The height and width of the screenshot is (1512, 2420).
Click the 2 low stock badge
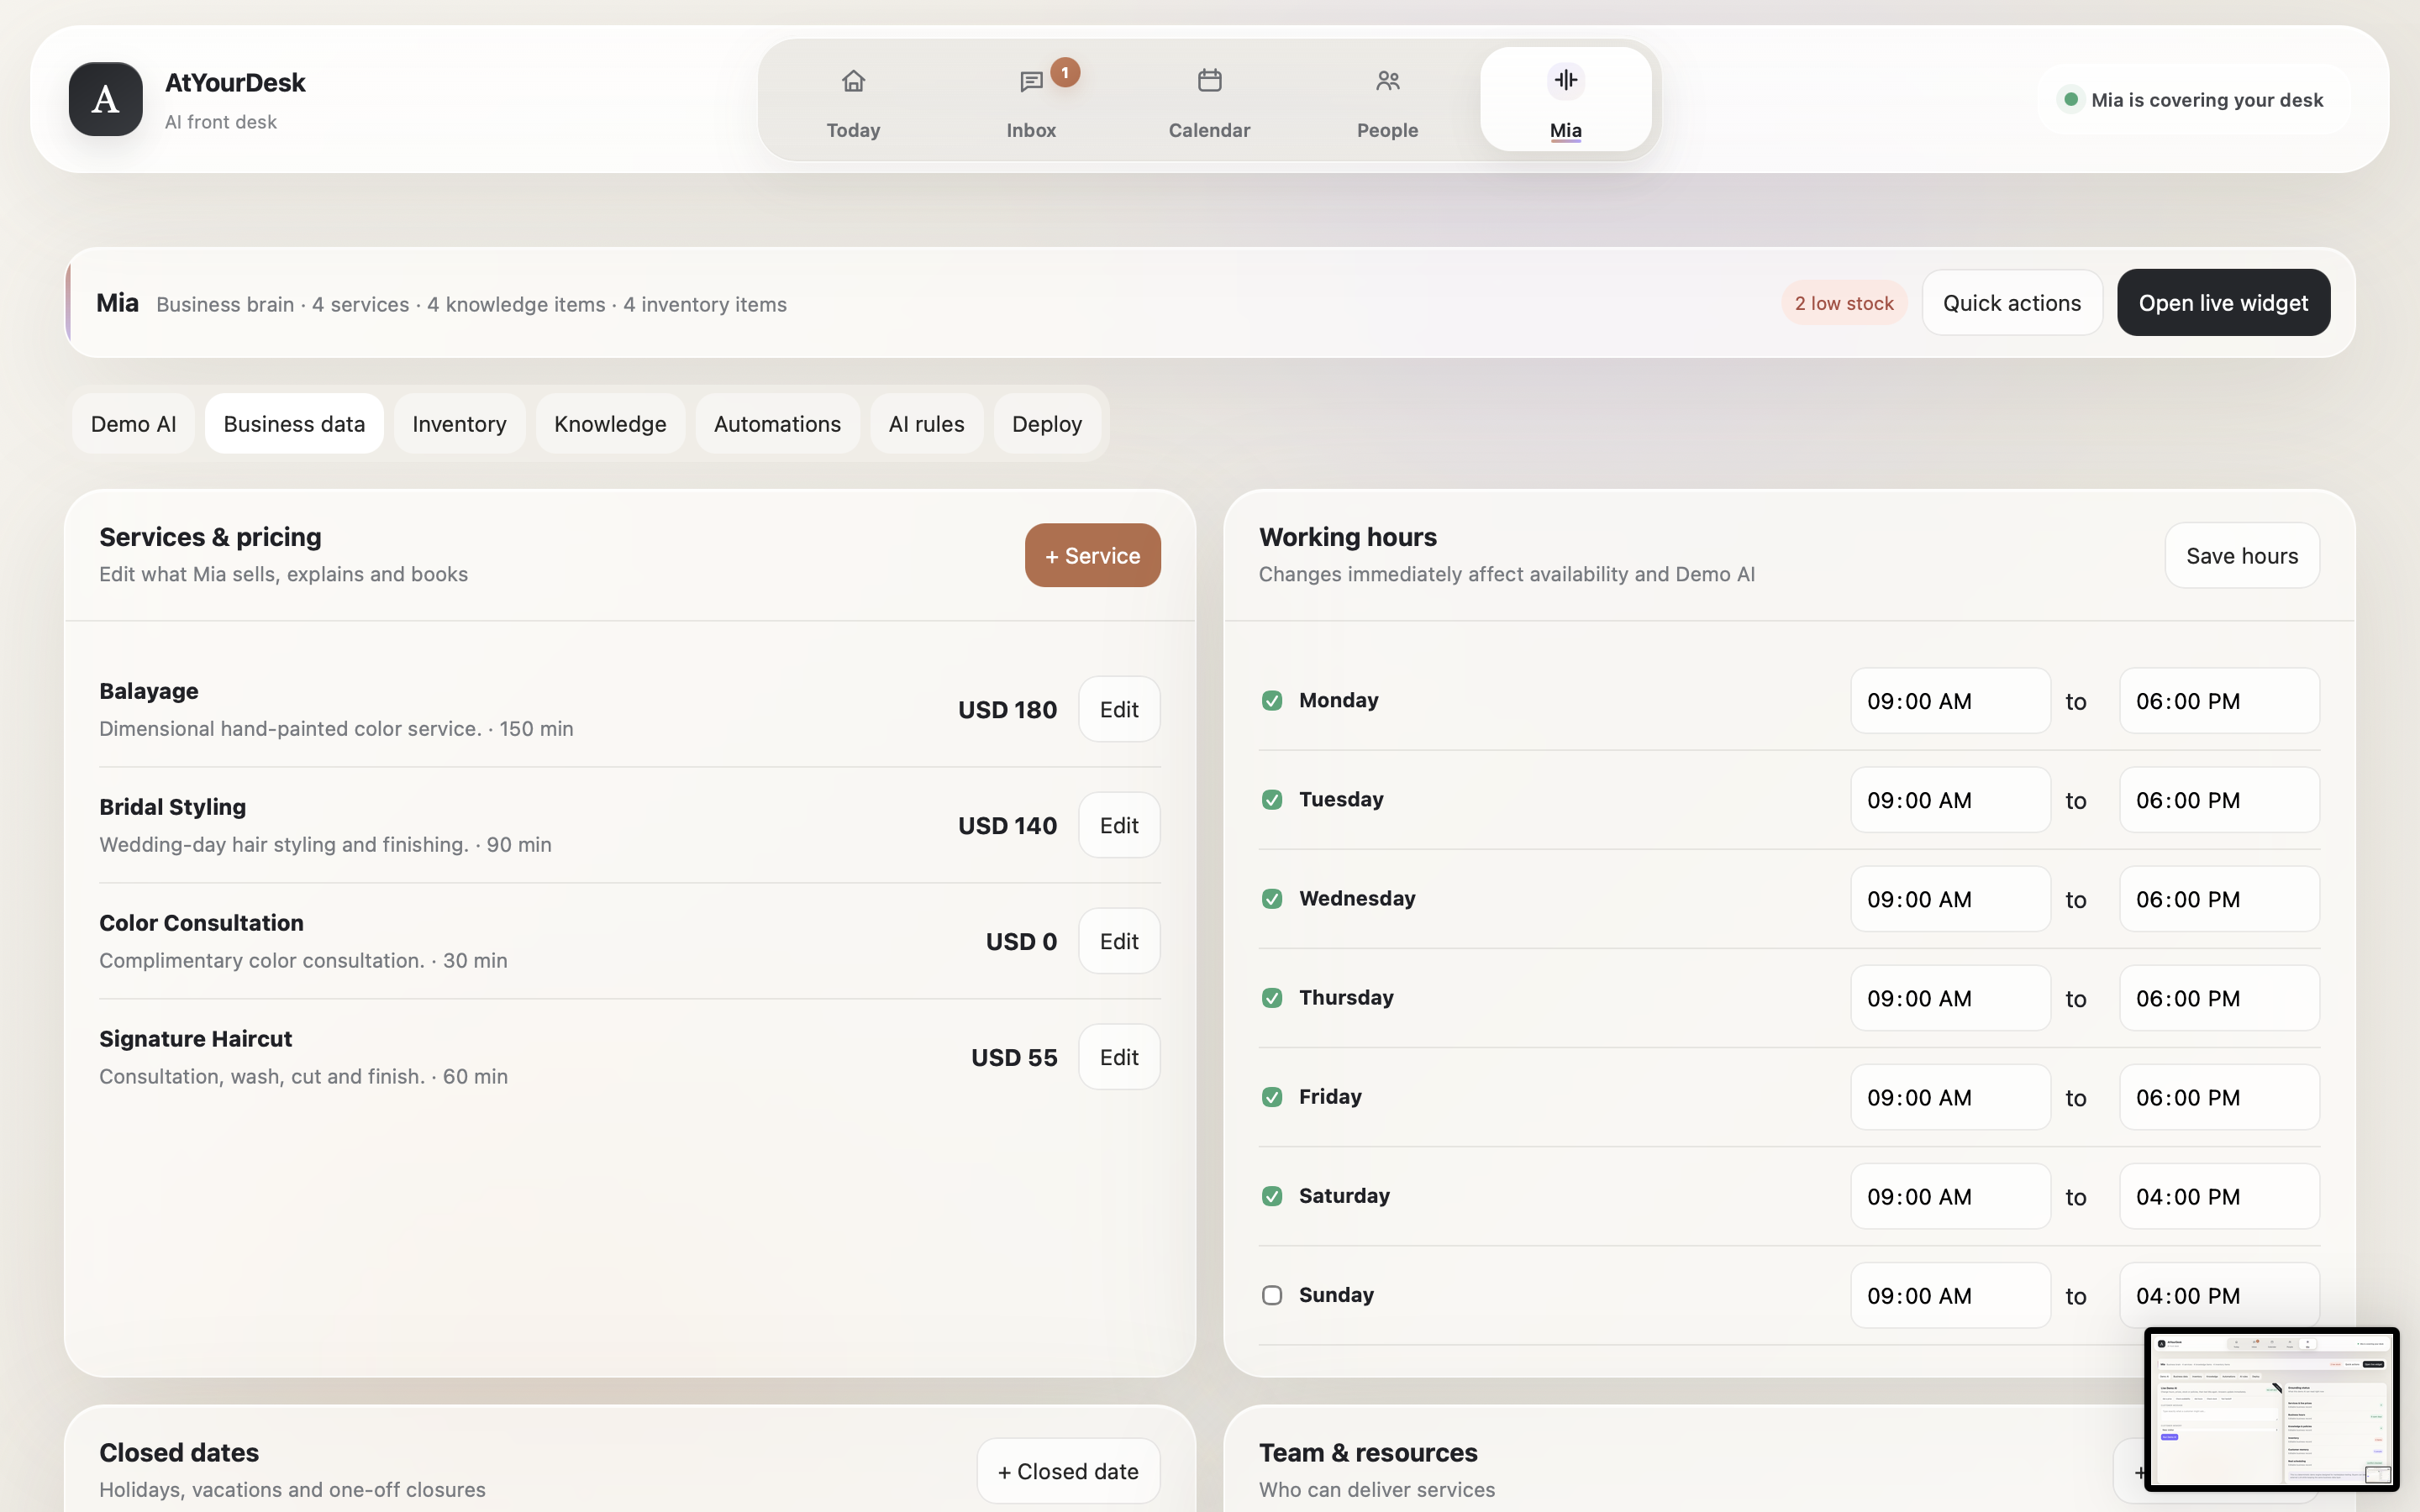(x=1843, y=302)
